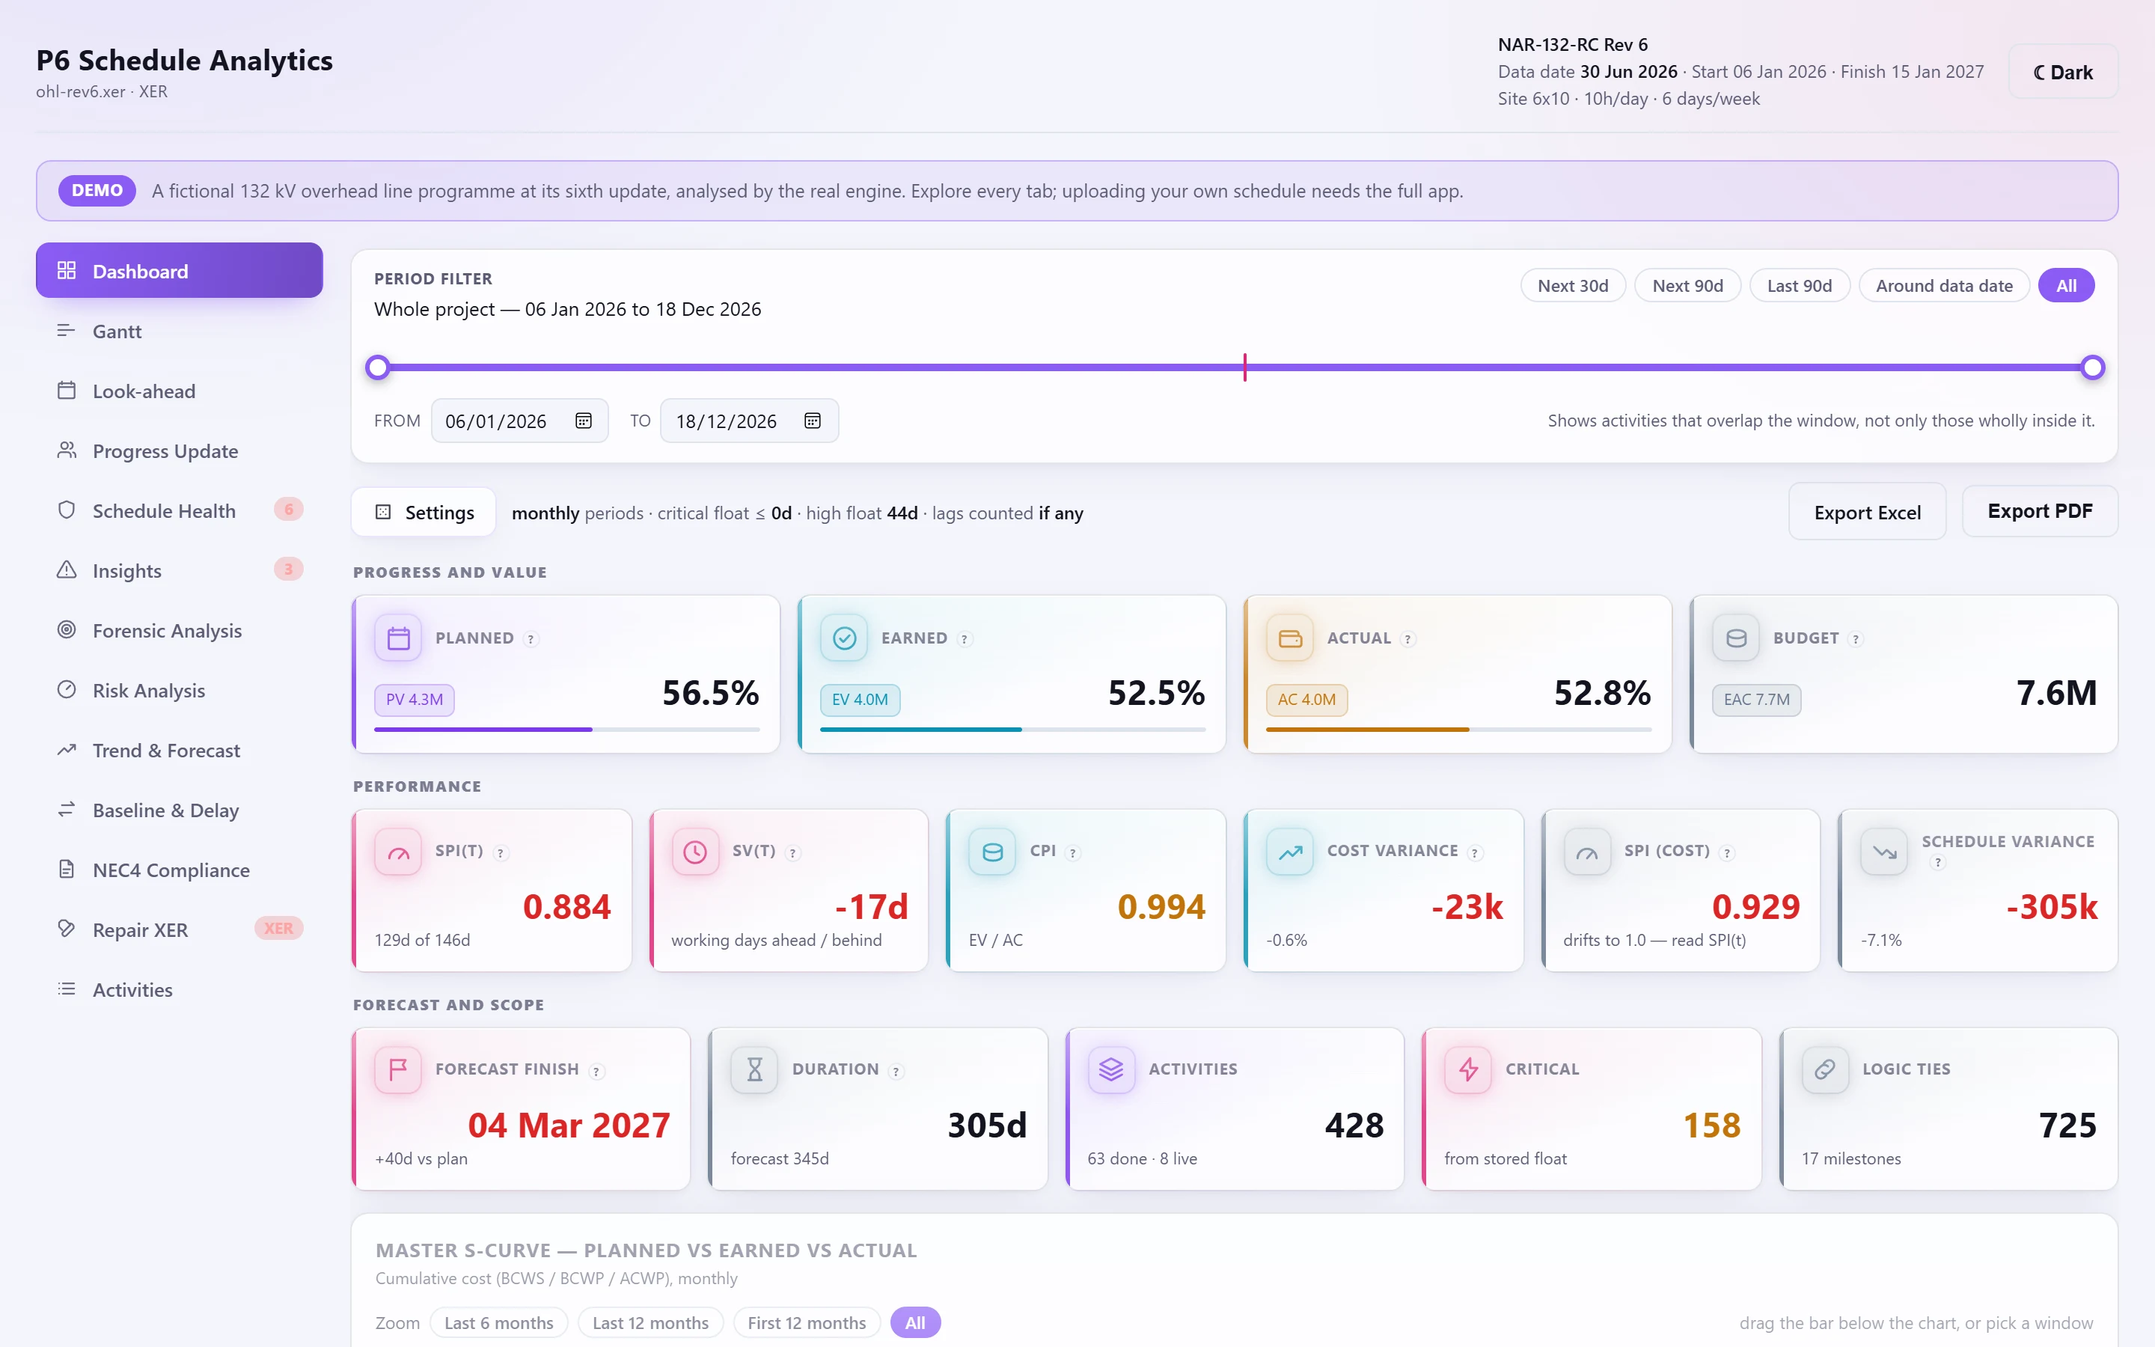
Task: Click the Critical lightning bolt icon
Action: pyautogui.click(x=1468, y=1069)
